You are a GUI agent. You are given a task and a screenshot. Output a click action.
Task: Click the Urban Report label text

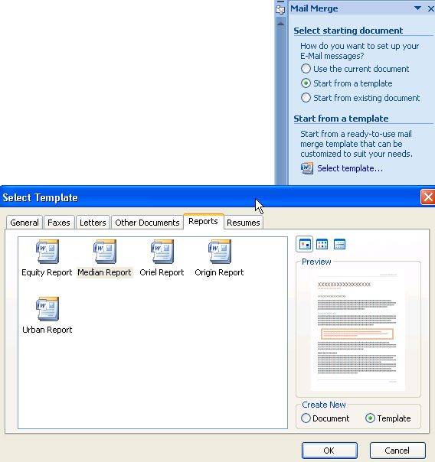pyautogui.click(x=47, y=330)
